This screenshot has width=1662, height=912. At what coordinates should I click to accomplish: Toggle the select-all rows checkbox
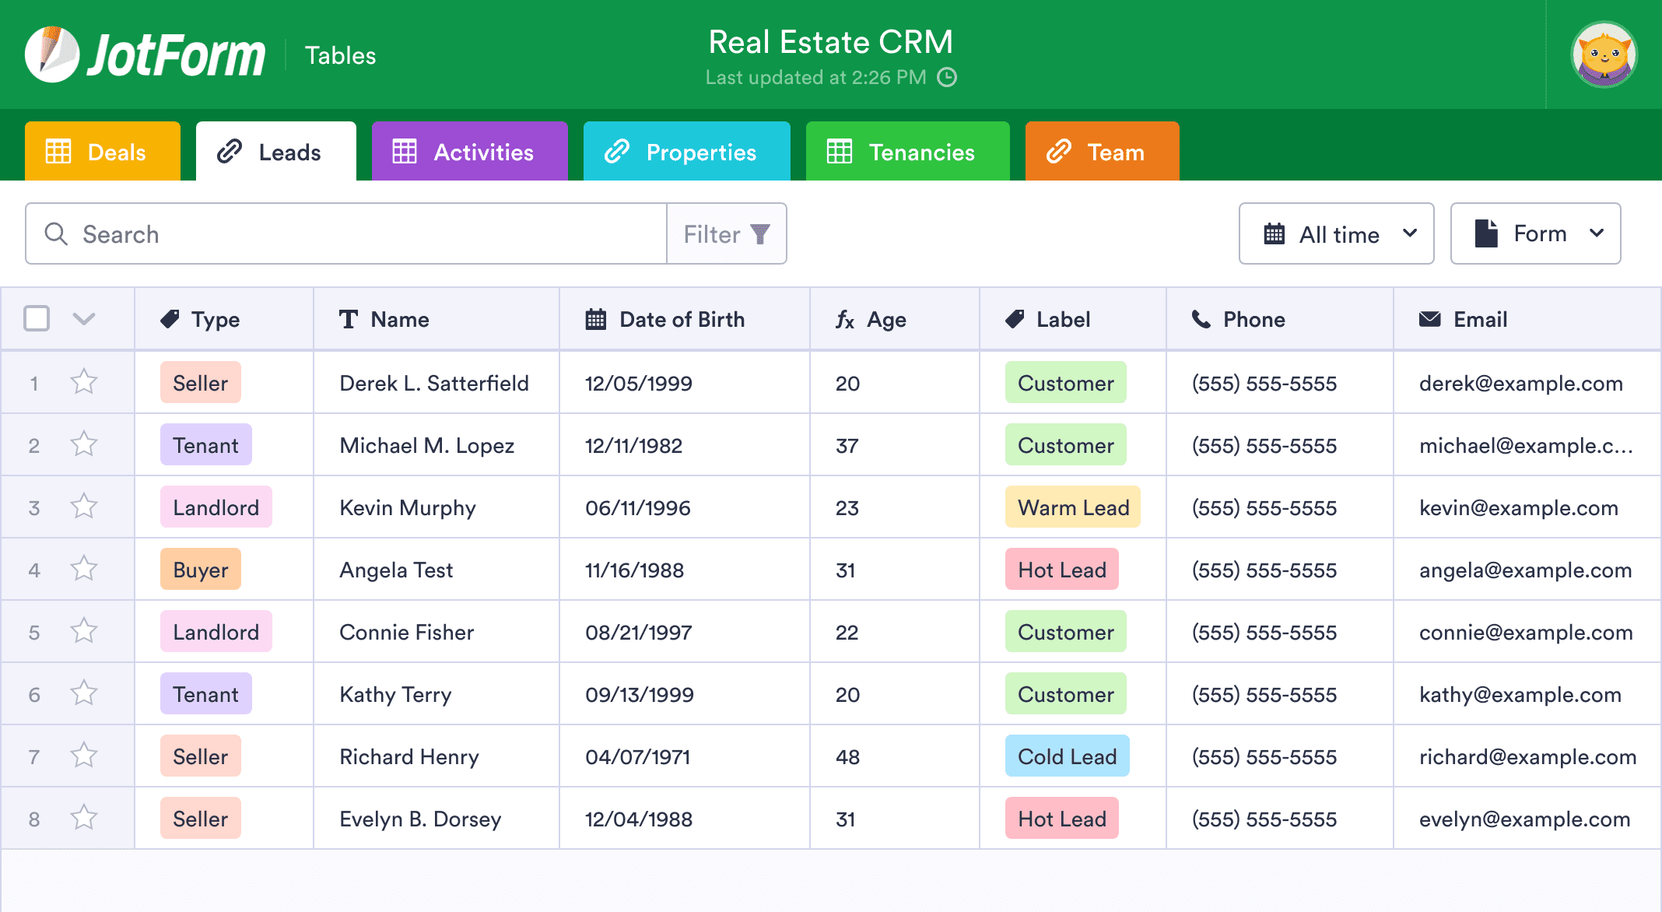pyautogui.click(x=37, y=318)
